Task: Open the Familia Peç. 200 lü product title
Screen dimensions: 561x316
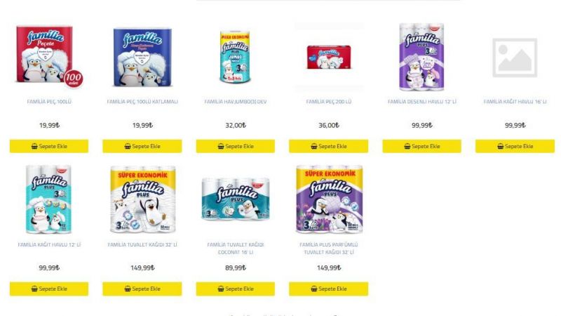Action: coord(328,102)
